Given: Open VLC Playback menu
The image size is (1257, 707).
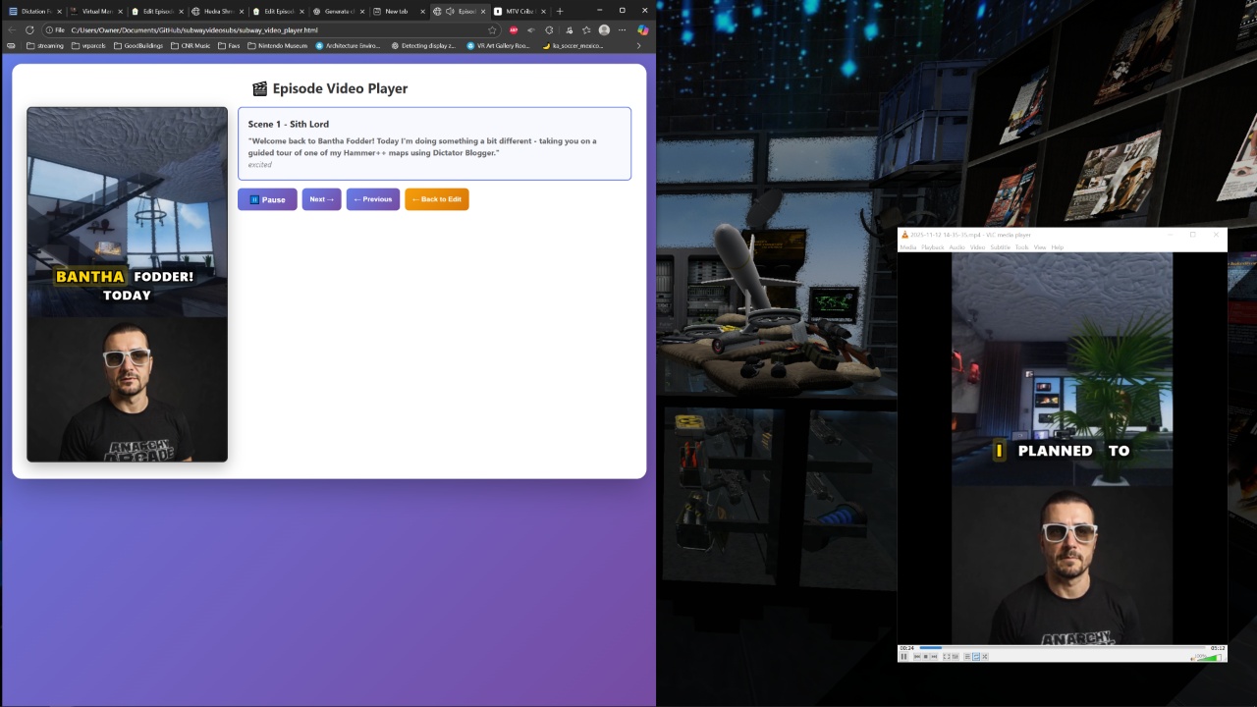Looking at the screenshot, I should (932, 247).
